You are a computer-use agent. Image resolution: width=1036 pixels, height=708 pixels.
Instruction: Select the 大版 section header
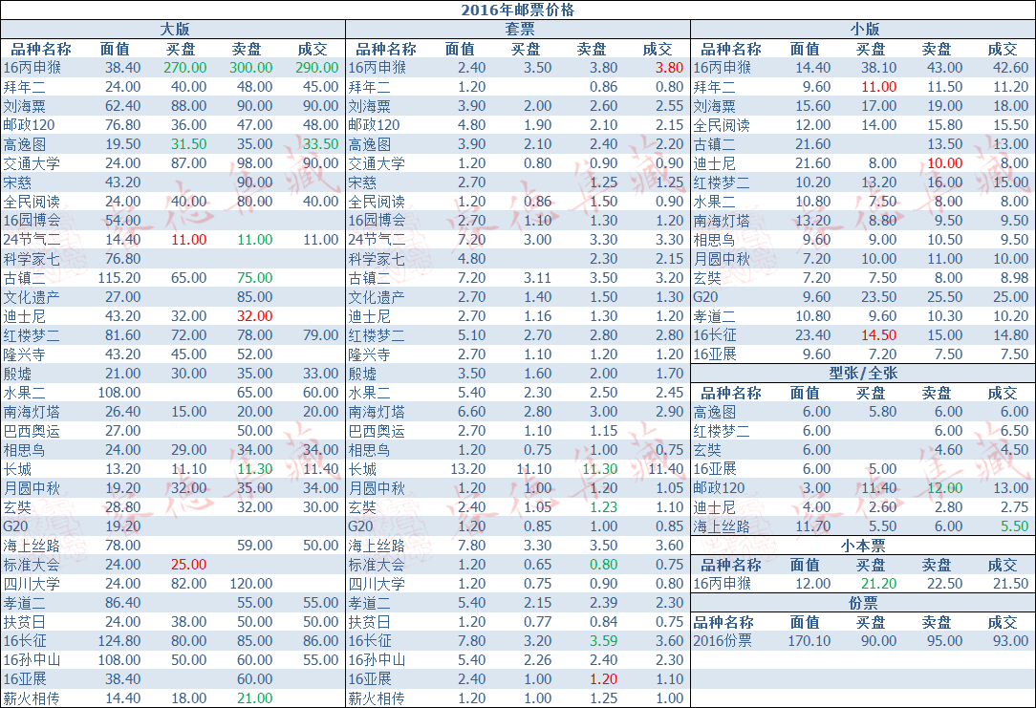(x=175, y=29)
